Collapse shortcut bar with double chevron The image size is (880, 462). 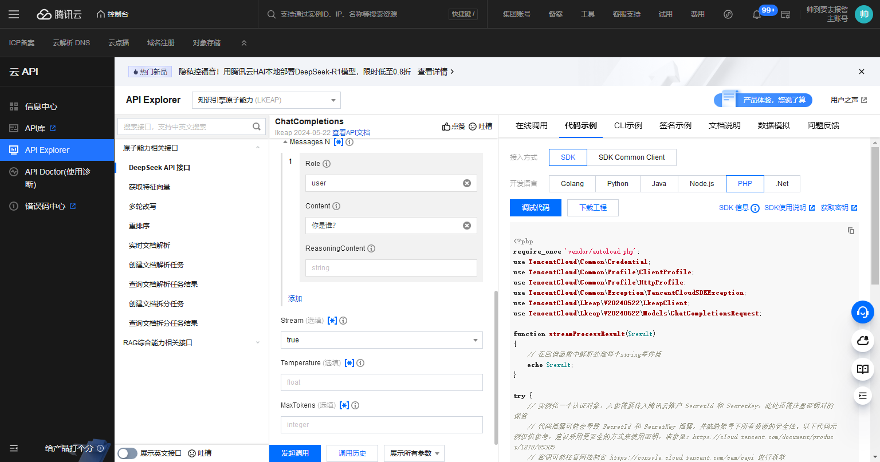pyautogui.click(x=243, y=43)
